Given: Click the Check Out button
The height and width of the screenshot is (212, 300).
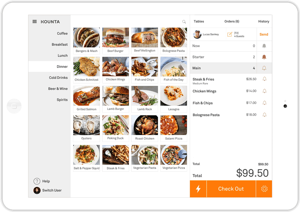Looking at the screenshot, I should (x=231, y=189).
